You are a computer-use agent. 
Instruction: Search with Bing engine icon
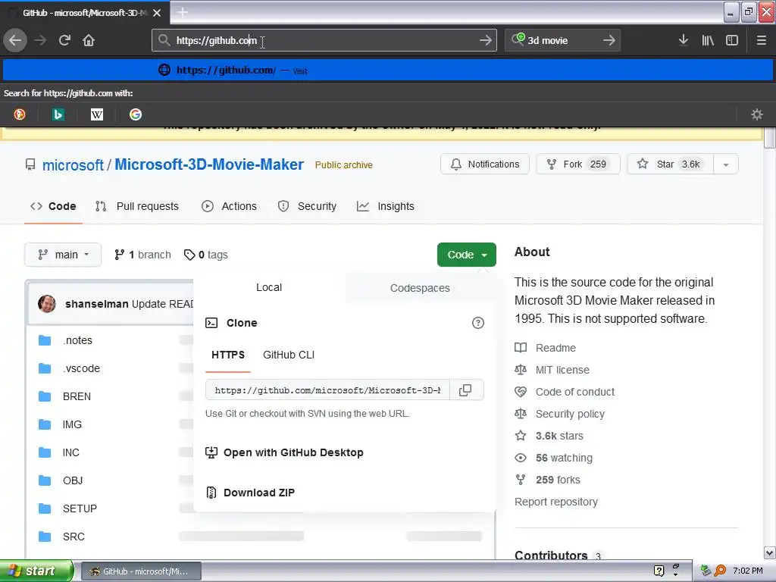pyautogui.click(x=58, y=114)
